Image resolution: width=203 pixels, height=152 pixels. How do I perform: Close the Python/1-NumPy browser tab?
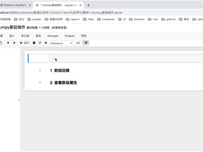click(30, 5)
